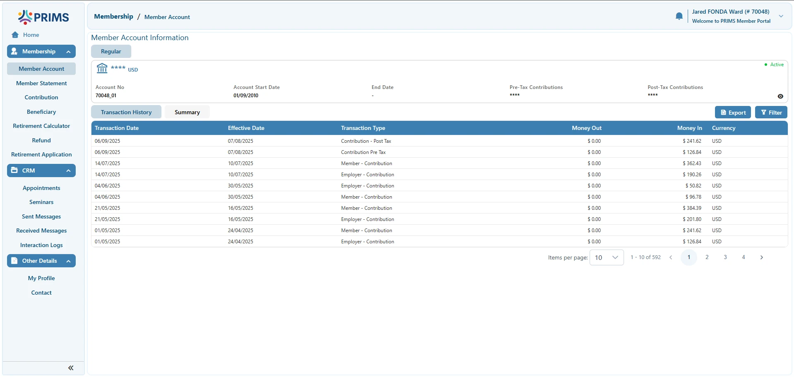Reveal masked contributions with eye icon

(780, 96)
